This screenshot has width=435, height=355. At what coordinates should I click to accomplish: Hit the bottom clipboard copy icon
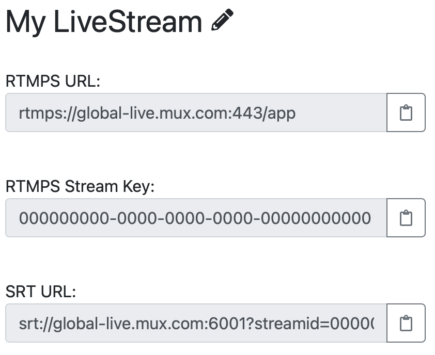pyautogui.click(x=406, y=323)
